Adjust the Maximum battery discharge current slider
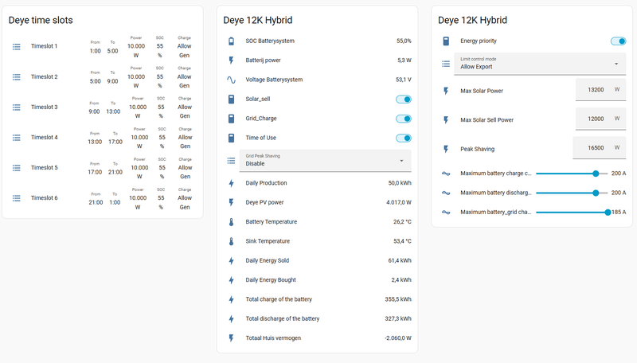 [572, 193]
